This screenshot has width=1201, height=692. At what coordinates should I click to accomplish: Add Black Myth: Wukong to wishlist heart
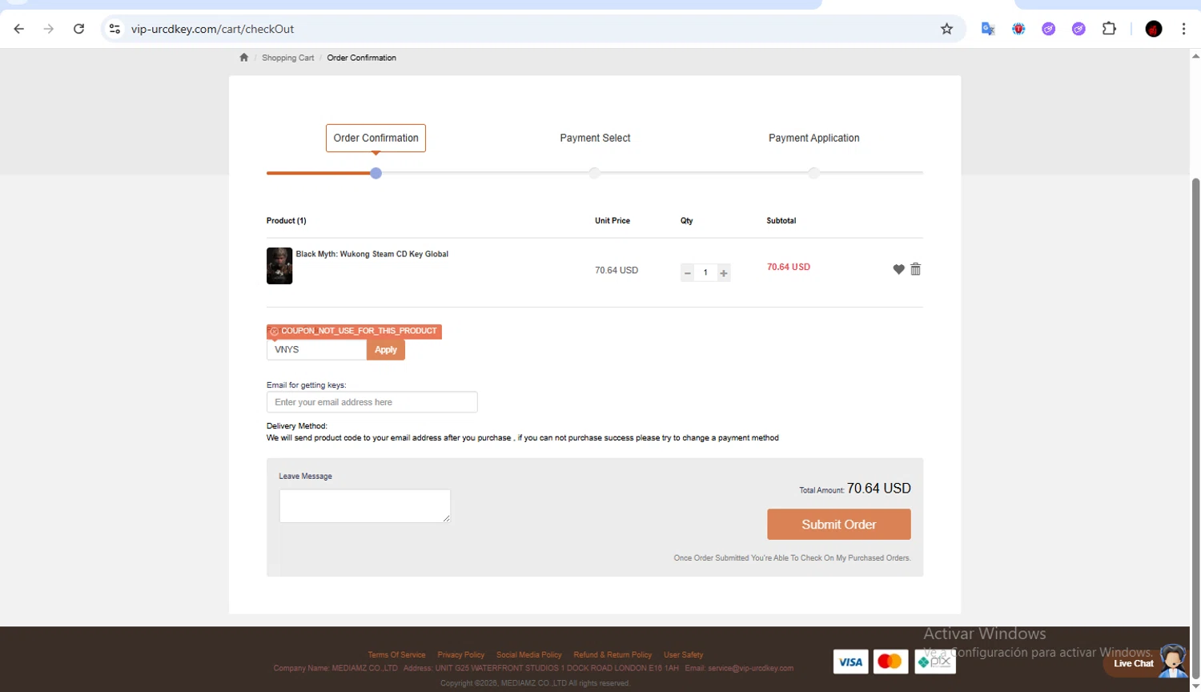pos(898,269)
